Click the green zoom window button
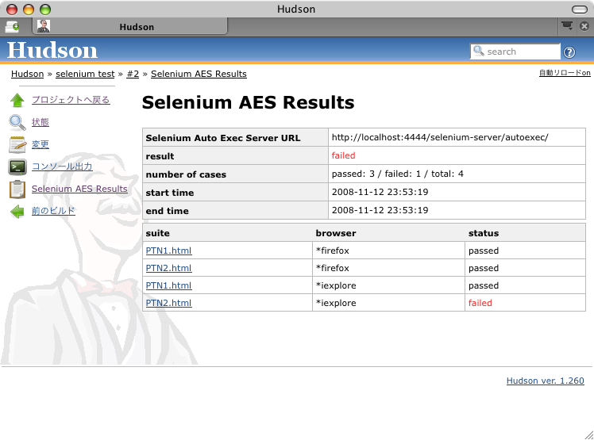The image size is (594, 440). click(x=45, y=9)
